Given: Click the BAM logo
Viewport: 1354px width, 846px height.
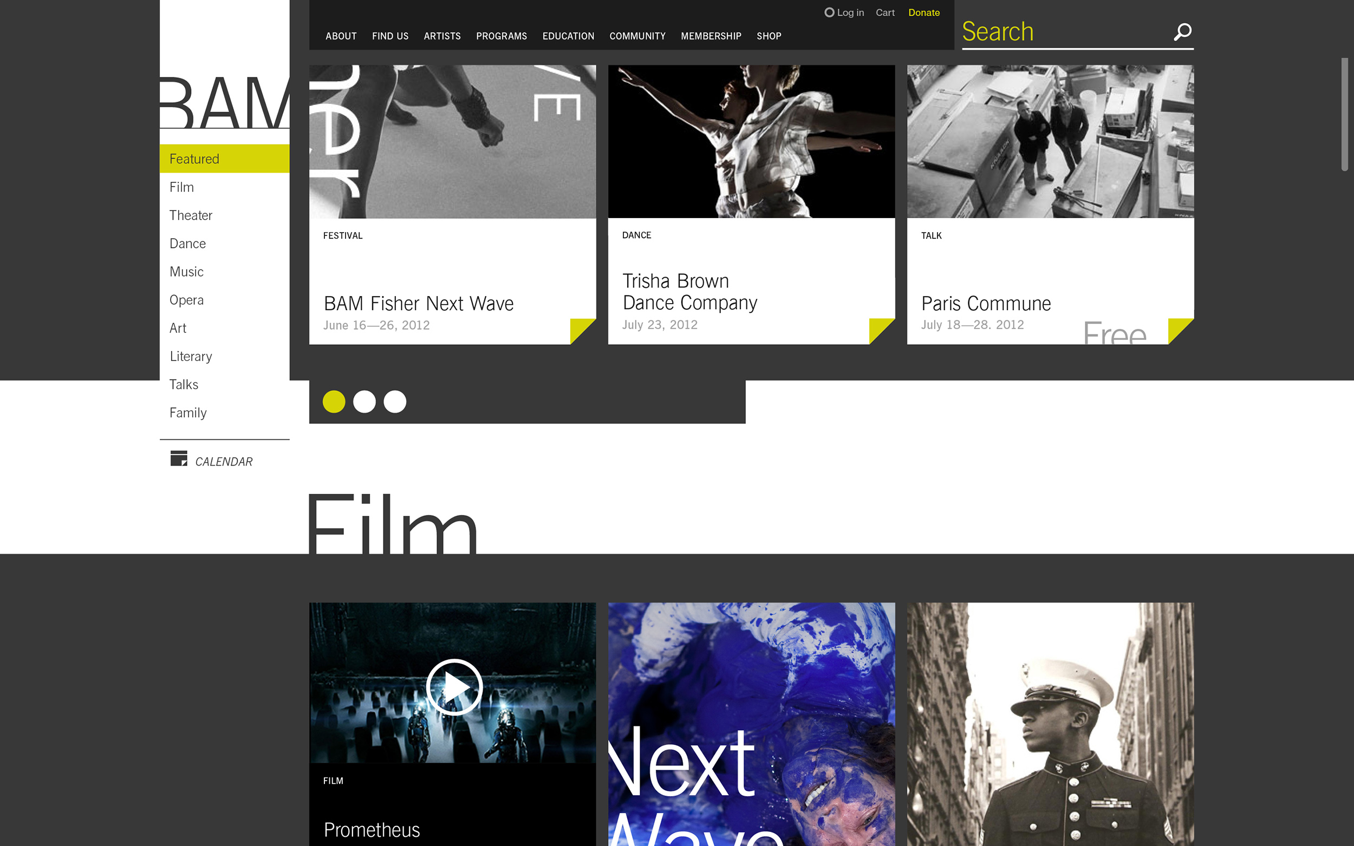Looking at the screenshot, I should tap(224, 102).
